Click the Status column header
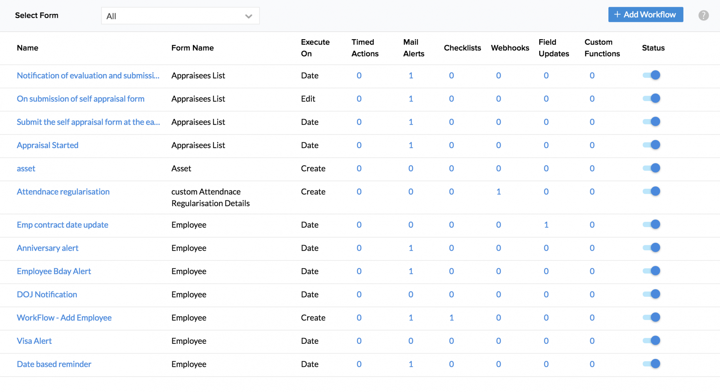Image resolution: width=720 pixels, height=392 pixels. tap(653, 48)
